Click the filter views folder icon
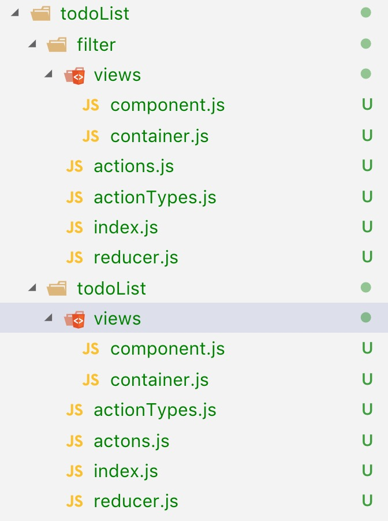 tap(74, 75)
